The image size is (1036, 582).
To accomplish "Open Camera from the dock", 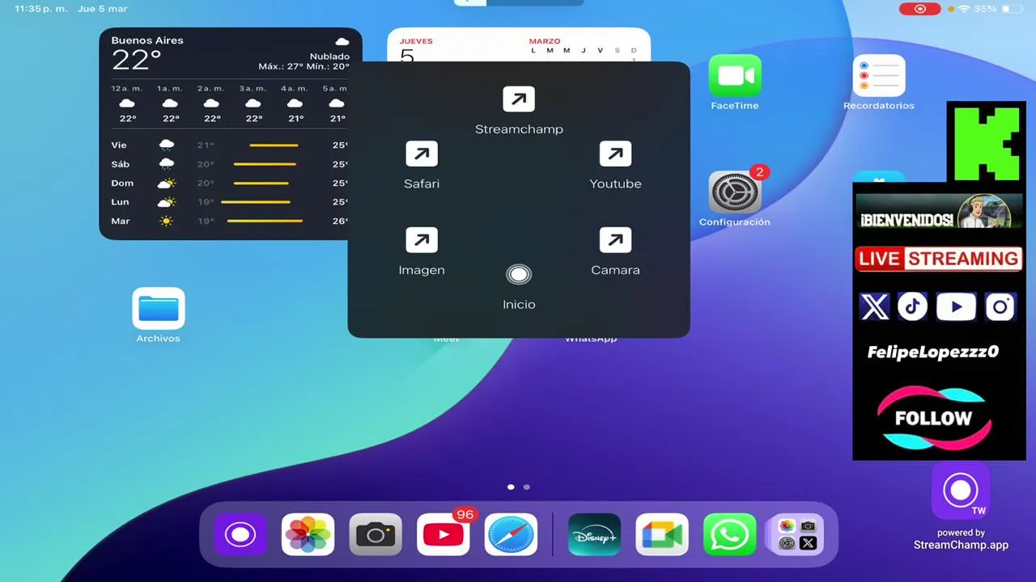I will (376, 535).
